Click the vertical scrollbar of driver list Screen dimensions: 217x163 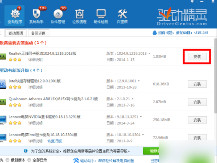pos(216,76)
